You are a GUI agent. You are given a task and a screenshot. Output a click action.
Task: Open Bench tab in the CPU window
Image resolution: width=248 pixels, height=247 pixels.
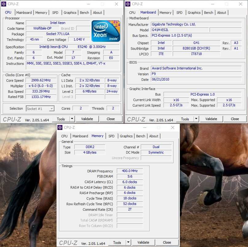coord(85,13)
